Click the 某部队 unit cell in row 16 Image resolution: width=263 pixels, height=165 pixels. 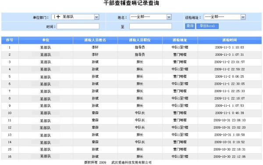coord(46,156)
